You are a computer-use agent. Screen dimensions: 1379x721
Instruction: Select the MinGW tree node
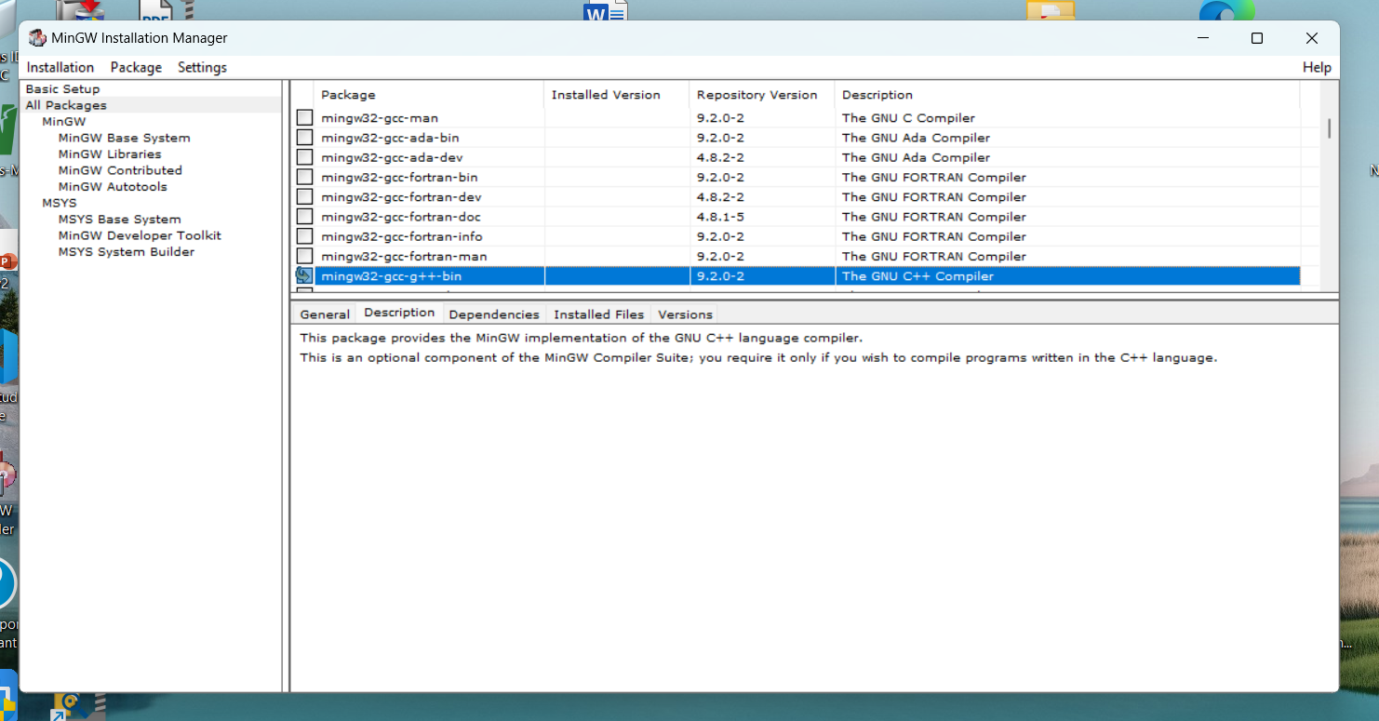point(64,122)
